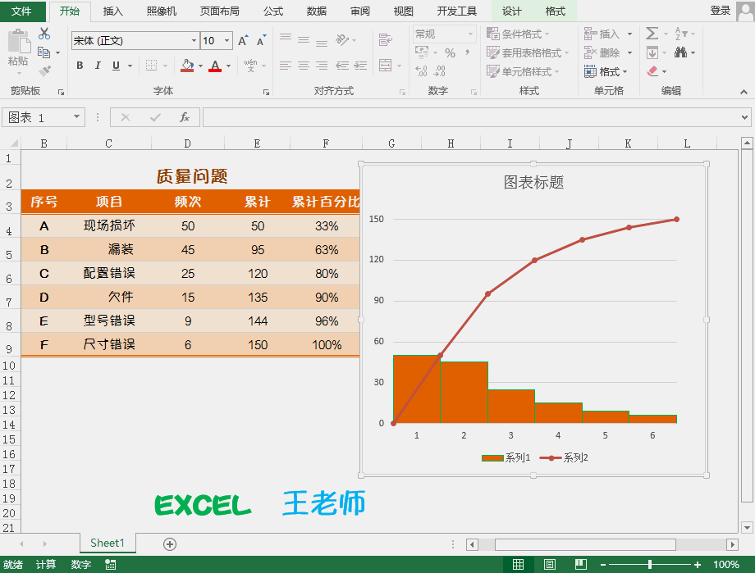Increase font size with the larger A icon
This screenshot has width=755, height=573.
tap(243, 41)
